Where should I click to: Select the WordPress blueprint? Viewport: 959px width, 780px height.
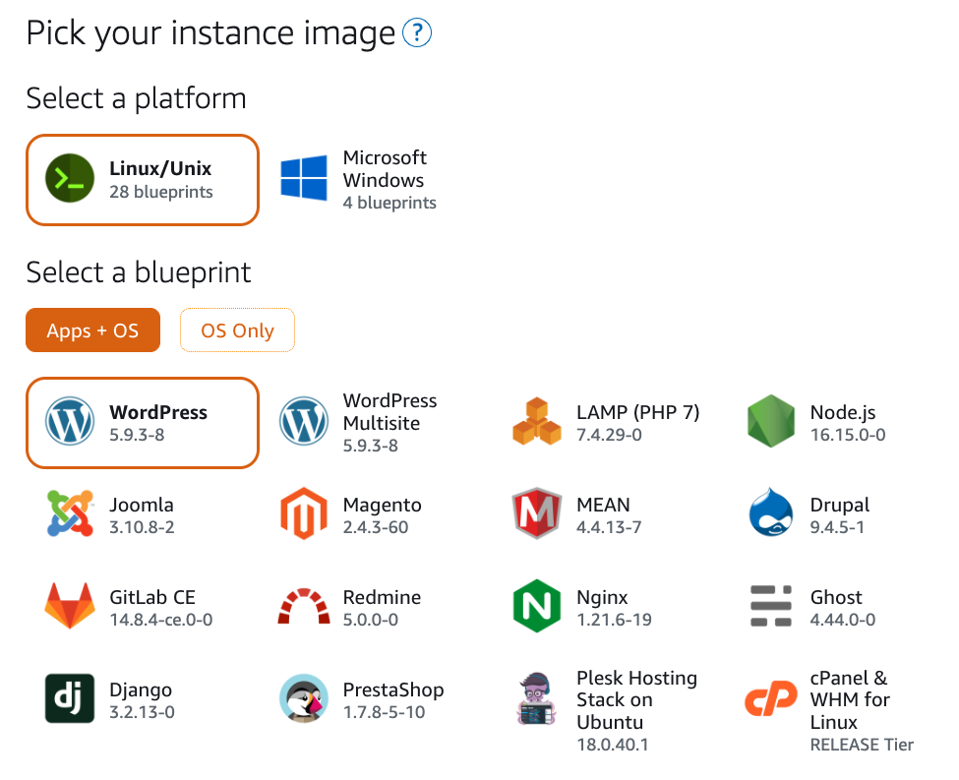[143, 422]
